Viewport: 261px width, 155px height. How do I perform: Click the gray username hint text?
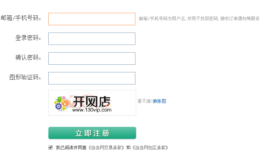pos(199,19)
